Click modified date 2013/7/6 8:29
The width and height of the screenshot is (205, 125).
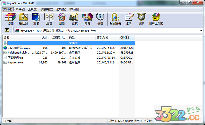(x=106, y=48)
